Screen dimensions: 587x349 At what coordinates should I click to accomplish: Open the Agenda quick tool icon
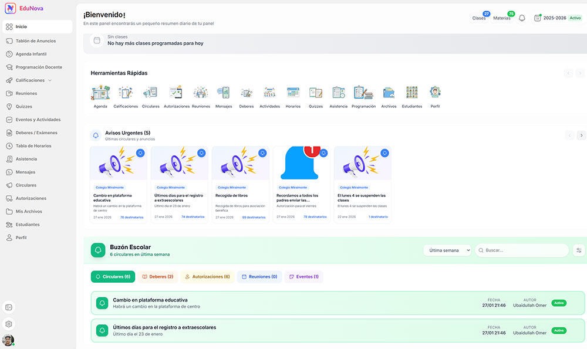click(100, 93)
